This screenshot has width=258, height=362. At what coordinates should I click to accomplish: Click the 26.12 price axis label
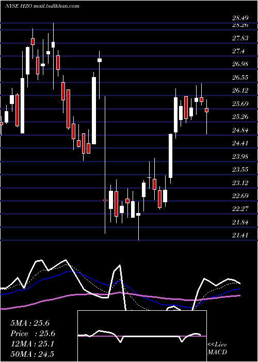(240, 90)
